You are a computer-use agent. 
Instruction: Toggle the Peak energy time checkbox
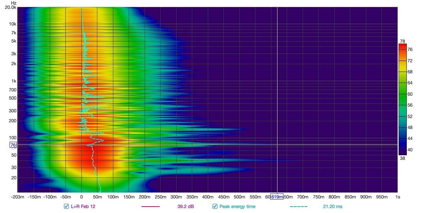[215, 206]
